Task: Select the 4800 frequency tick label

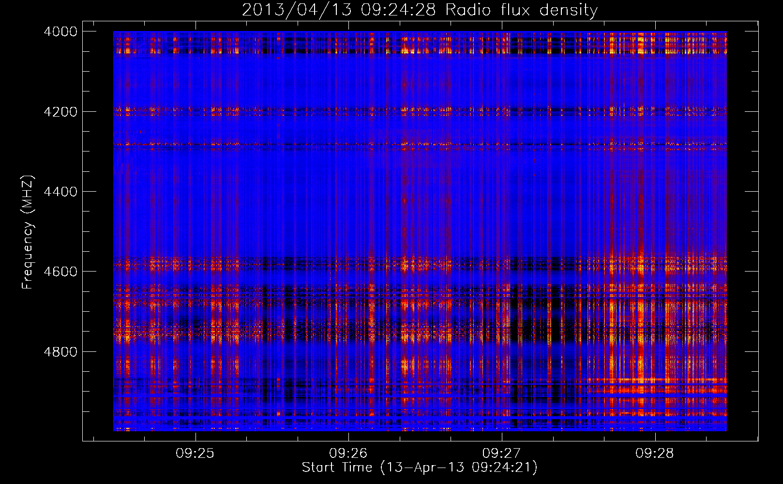Action: [x=60, y=352]
